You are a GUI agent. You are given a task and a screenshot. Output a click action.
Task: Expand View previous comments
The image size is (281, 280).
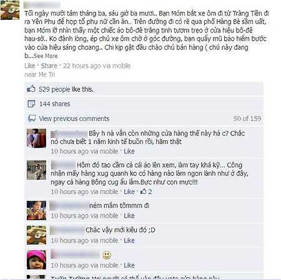[74, 118]
